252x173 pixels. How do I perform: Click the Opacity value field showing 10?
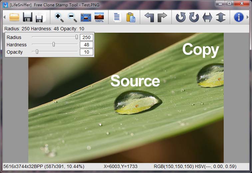87,52
